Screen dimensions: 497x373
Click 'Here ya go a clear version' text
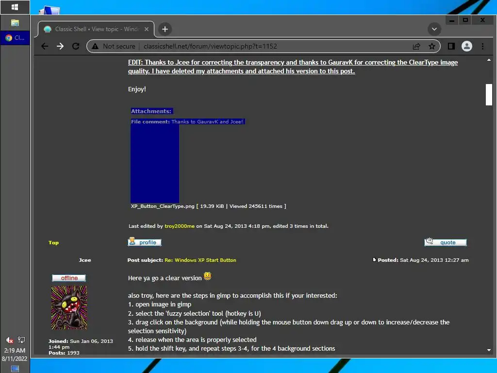(165, 278)
